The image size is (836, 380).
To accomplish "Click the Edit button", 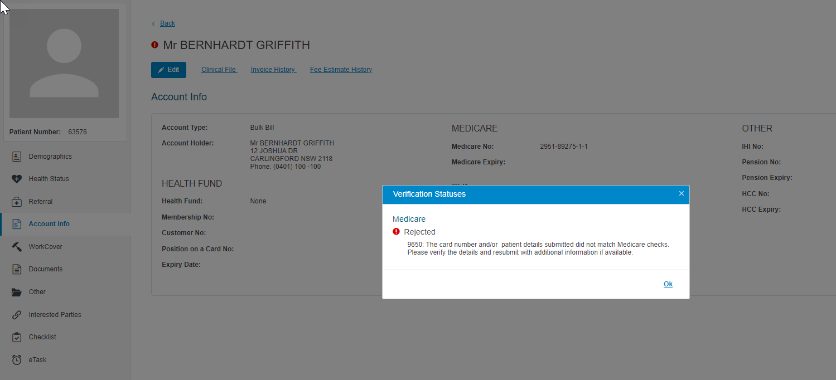I will [168, 70].
